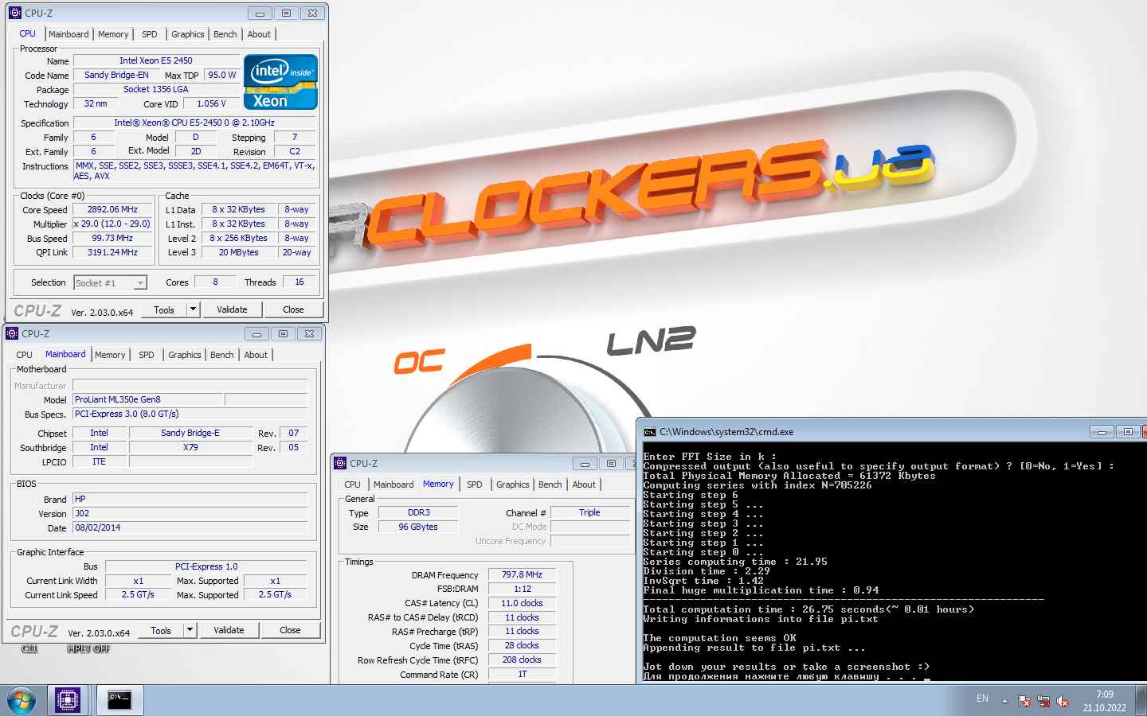Click the BIOS date field 08/02/2014

pyautogui.click(x=190, y=527)
